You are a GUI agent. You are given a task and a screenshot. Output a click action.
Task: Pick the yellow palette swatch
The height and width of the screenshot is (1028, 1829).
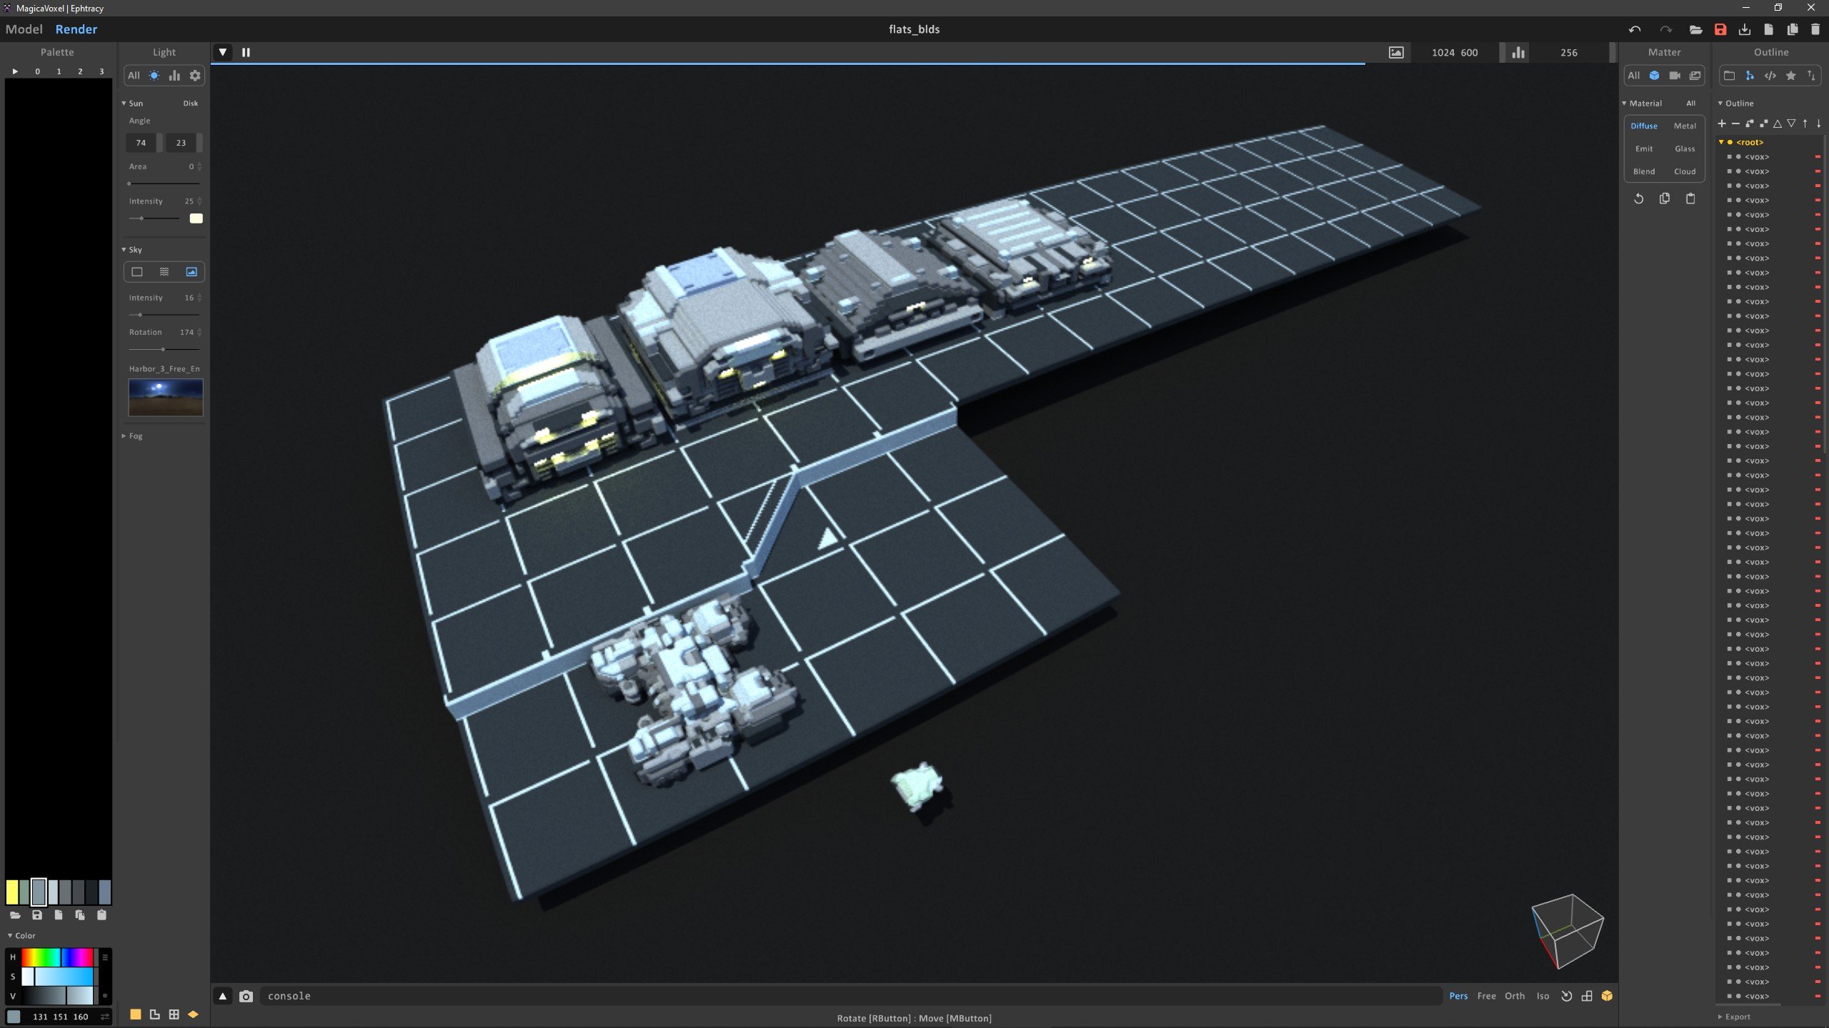(x=12, y=892)
